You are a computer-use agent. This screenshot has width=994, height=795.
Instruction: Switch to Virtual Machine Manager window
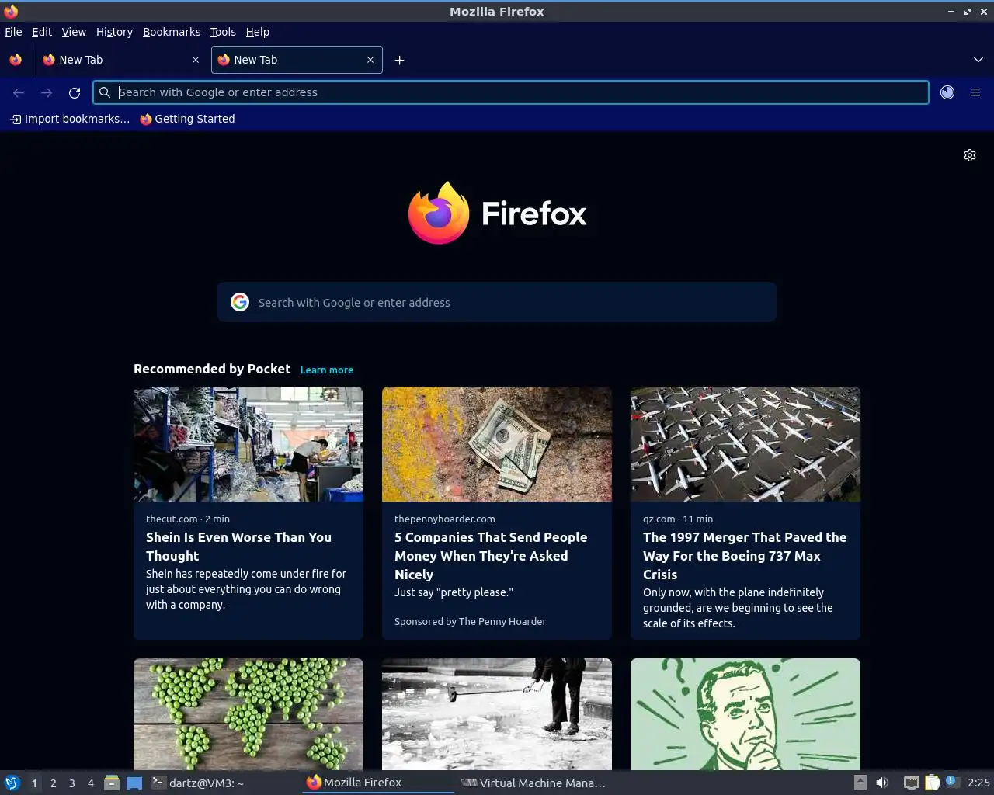pos(533,783)
